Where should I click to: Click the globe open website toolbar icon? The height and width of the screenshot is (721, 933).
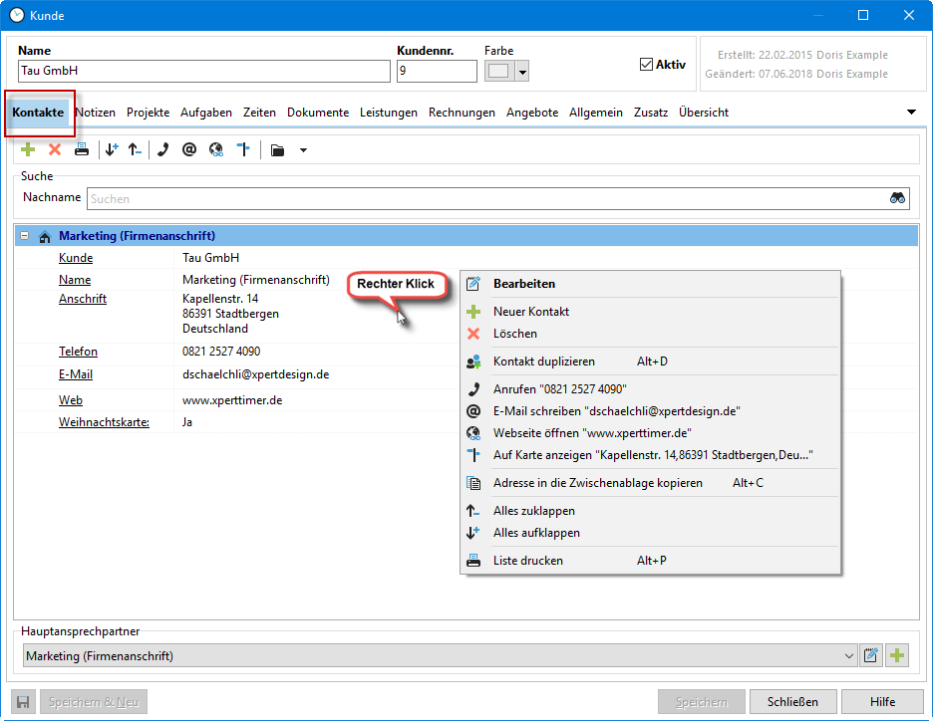216,150
